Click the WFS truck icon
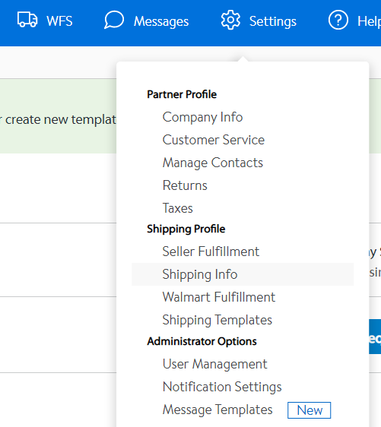 27,20
